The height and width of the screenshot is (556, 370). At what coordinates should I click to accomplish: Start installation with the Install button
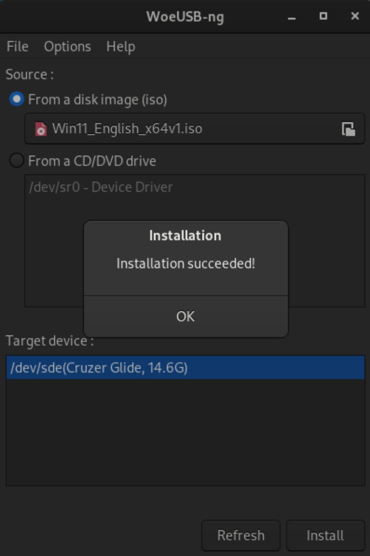coord(325,535)
